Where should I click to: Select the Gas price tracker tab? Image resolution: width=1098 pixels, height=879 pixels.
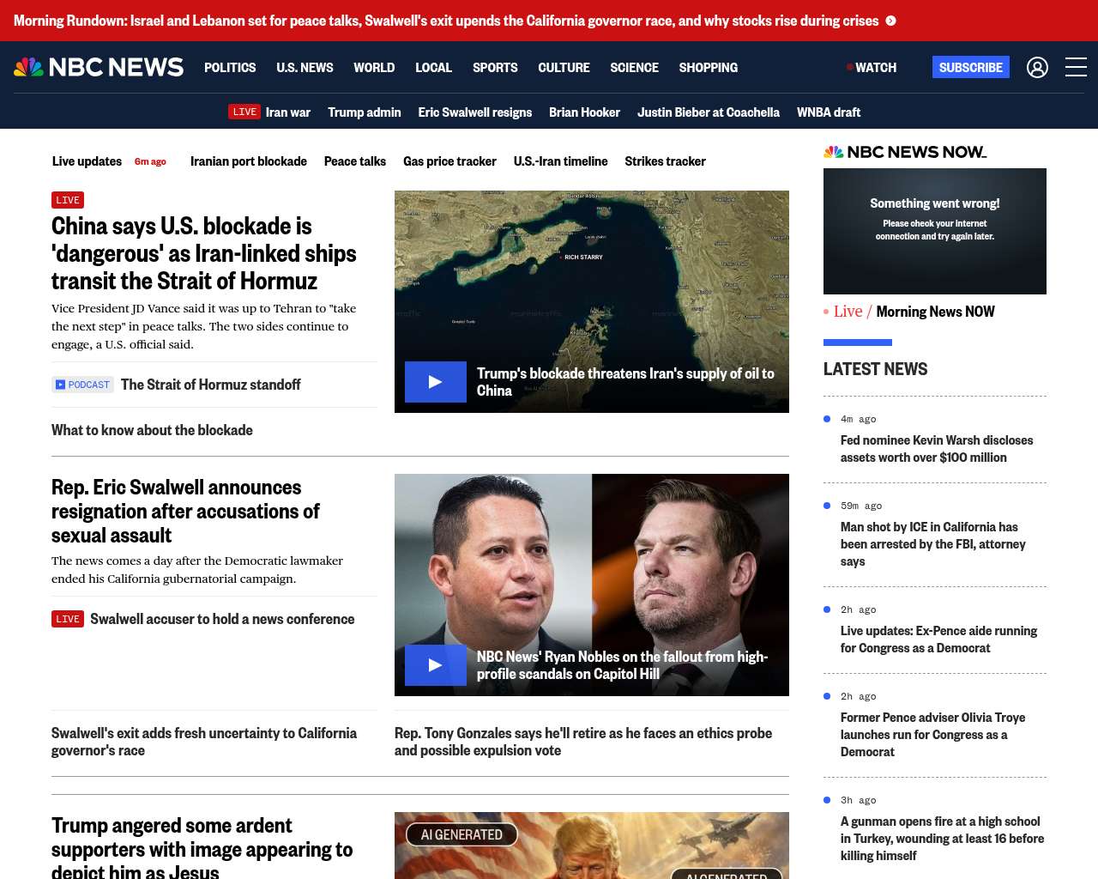click(449, 161)
